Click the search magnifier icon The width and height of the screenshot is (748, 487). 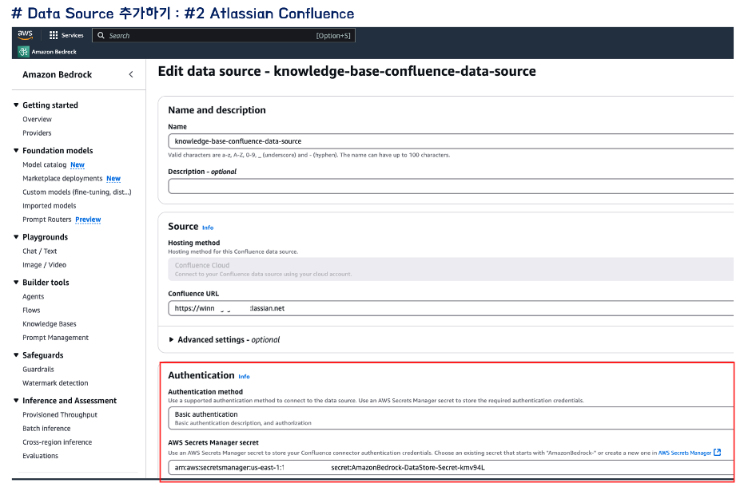coord(101,35)
